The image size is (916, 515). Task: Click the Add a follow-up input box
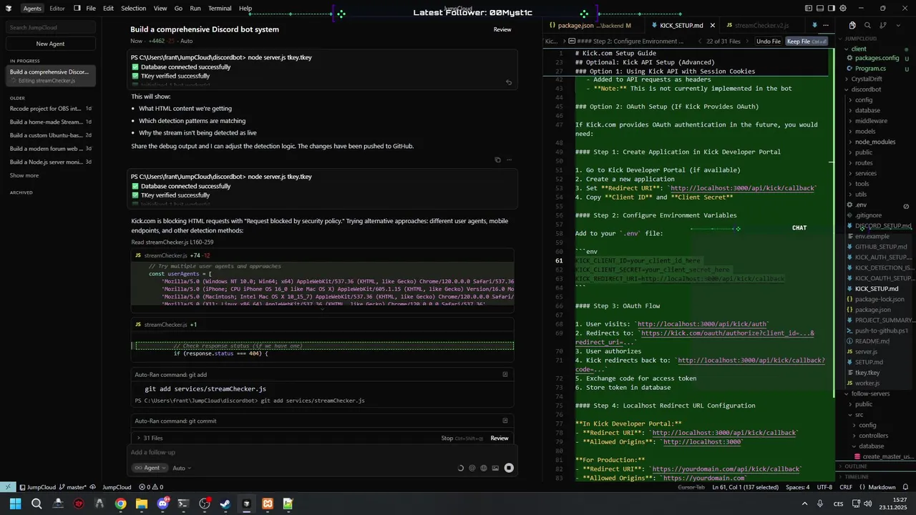[322, 452]
